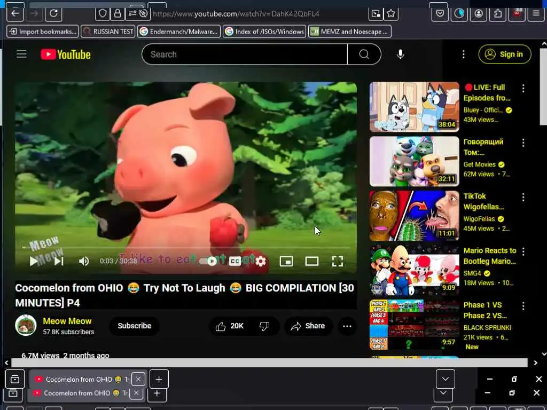Seek on the video progress bar

click(186, 248)
